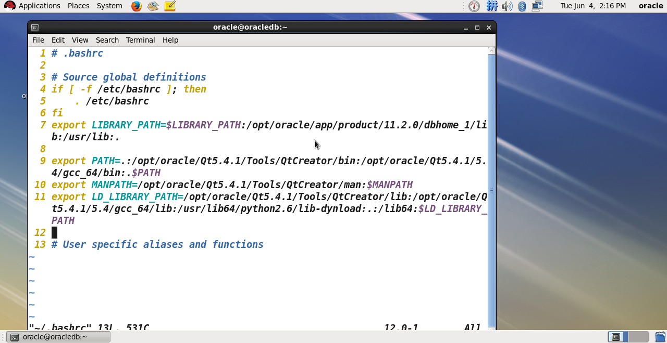667x343 pixels.
Task: Open the terminal View menu
Action: tap(80, 40)
